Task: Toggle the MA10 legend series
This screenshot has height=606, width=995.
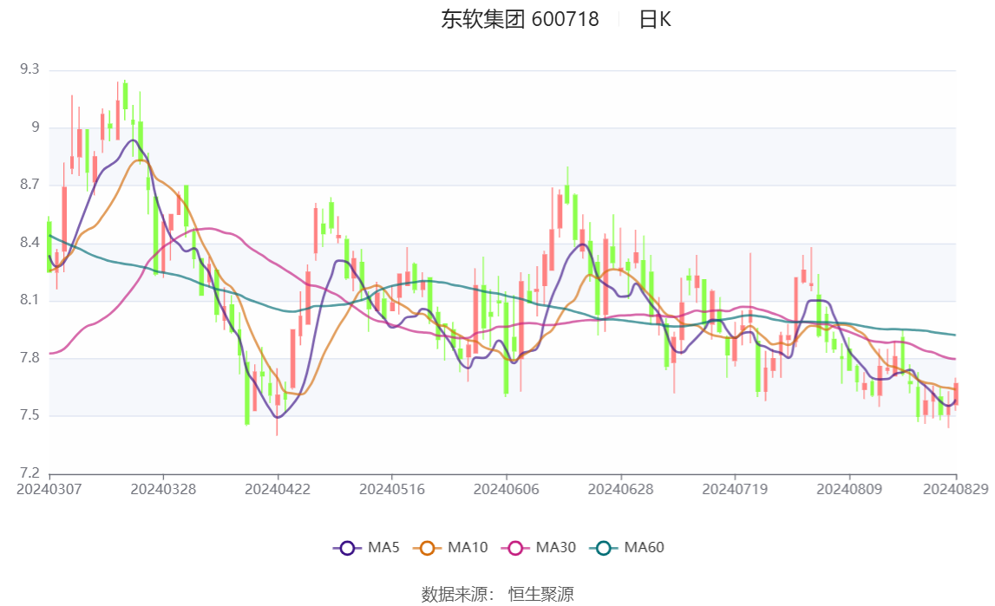Action: click(x=450, y=548)
